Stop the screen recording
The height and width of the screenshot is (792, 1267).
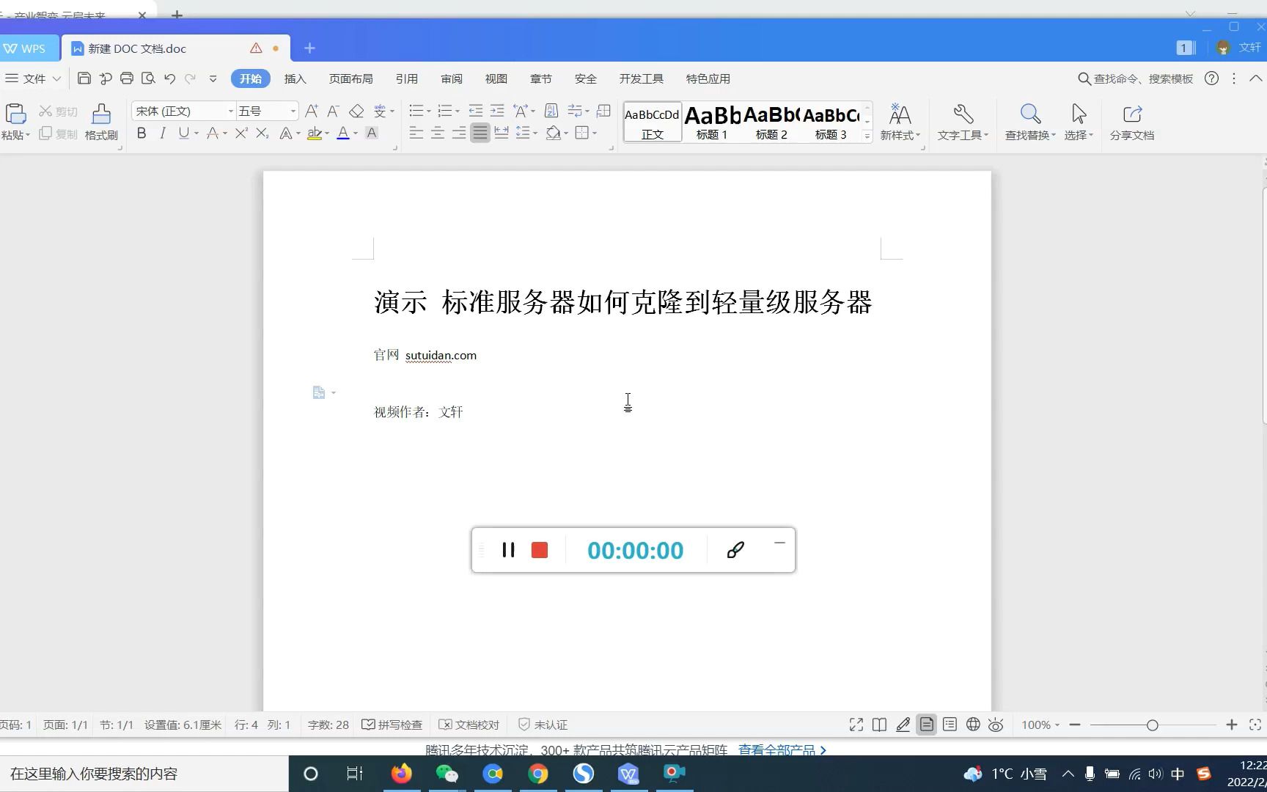(540, 550)
